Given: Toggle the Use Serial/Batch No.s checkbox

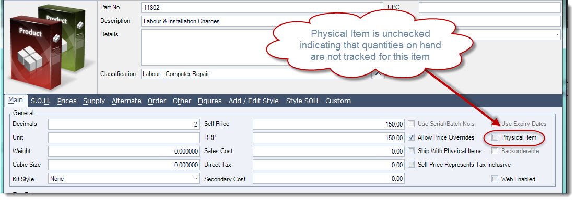Looking at the screenshot, I should click(412, 124).
